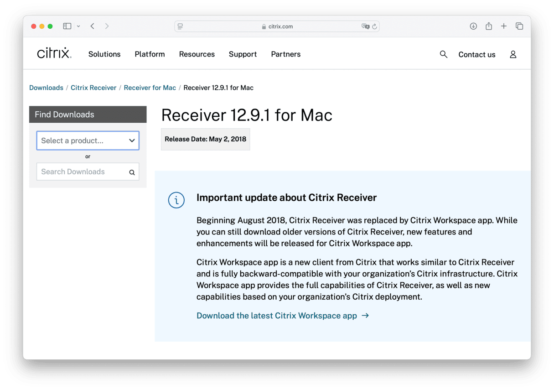This screenshot has height=390, width=554.
Task: Open the Support menu
Action: click(243, 54)
